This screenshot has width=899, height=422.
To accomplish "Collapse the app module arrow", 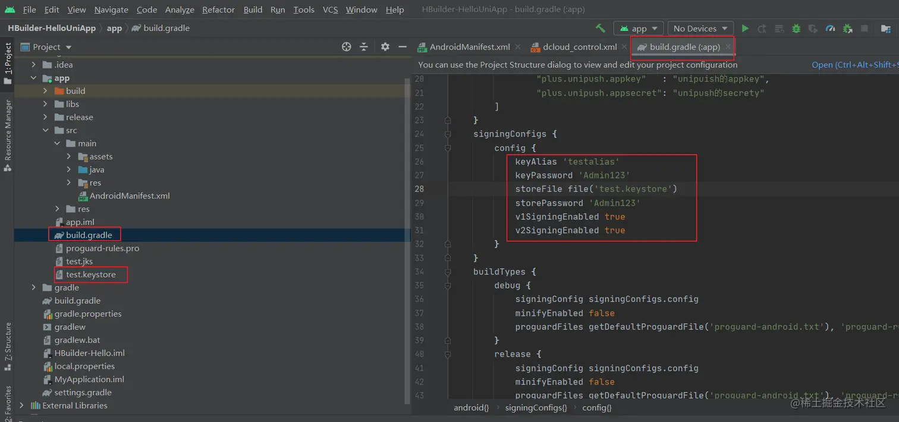I will click(34, 78).
